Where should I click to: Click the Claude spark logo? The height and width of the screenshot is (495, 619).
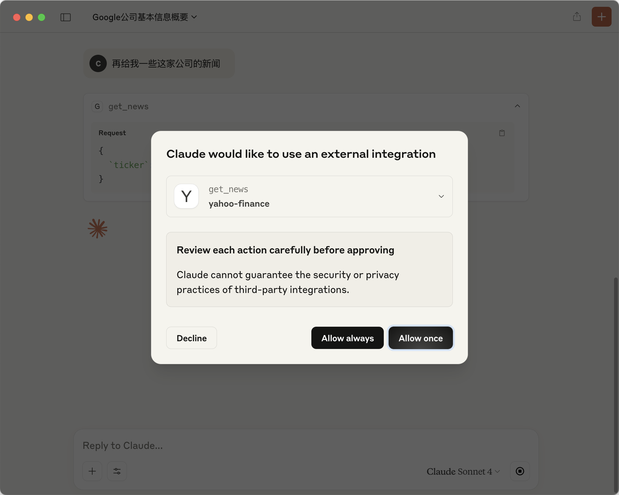click(x=97, y=229)
